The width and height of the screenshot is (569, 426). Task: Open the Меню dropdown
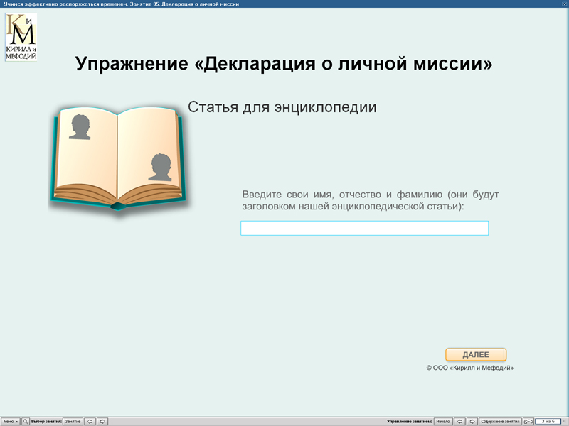point(9,420)
